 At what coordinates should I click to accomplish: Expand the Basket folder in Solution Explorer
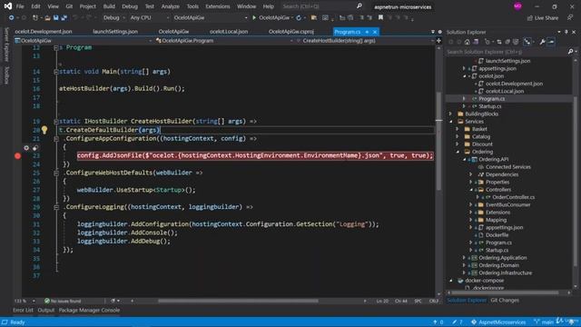pyautogui.click(x=458, y=129)
